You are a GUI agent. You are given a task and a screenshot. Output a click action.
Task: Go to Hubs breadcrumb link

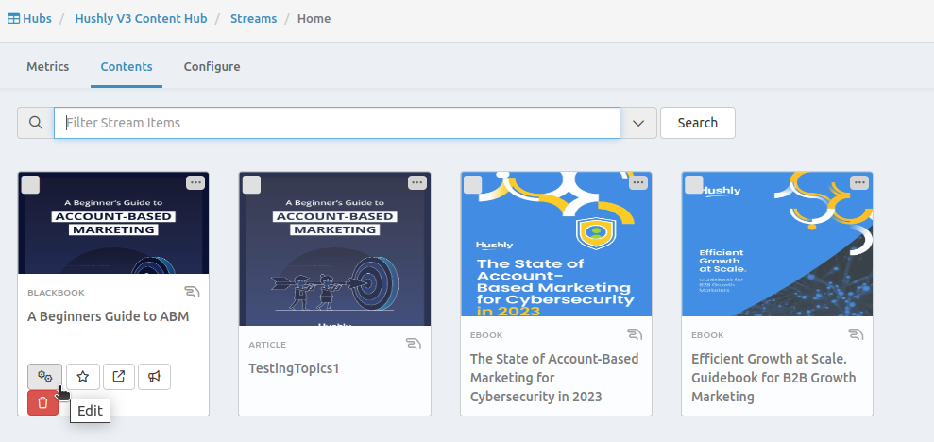(37, 19)
